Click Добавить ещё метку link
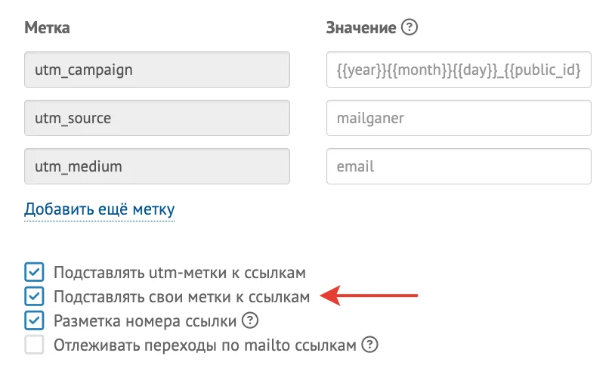This screenshot has height=390, width=615. pos(99,209)
